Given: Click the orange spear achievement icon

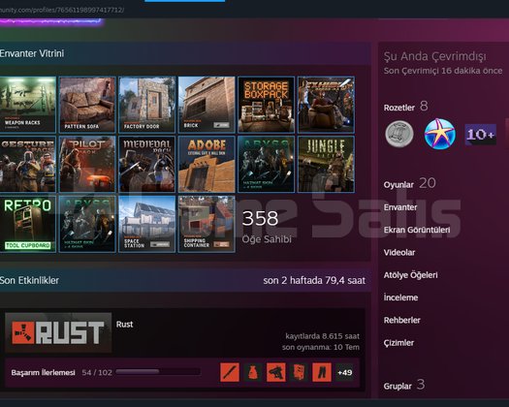Looking at the screenshot, I should point(230,372).
